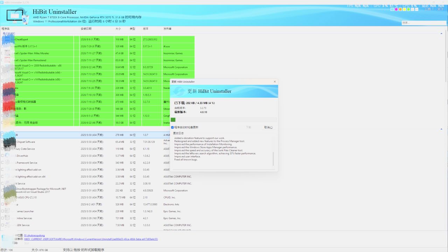Click the 27.3.2603.912 version cell
This screenshot has height=252, width=448.
click(150, 40)
